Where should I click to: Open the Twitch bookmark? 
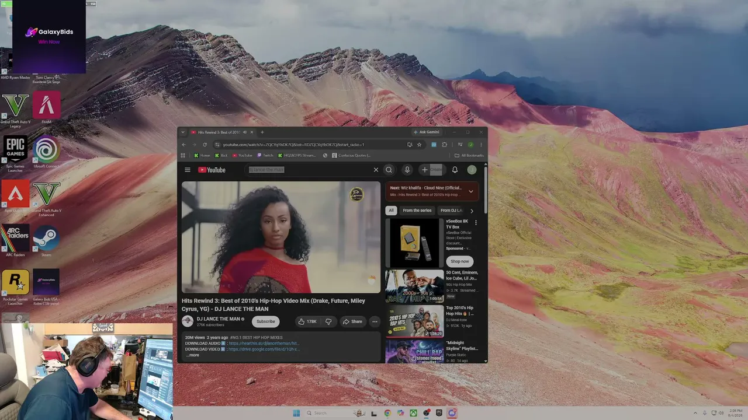[265, 156]
